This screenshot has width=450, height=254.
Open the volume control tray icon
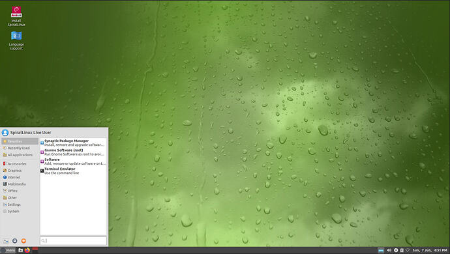point(389,251)
